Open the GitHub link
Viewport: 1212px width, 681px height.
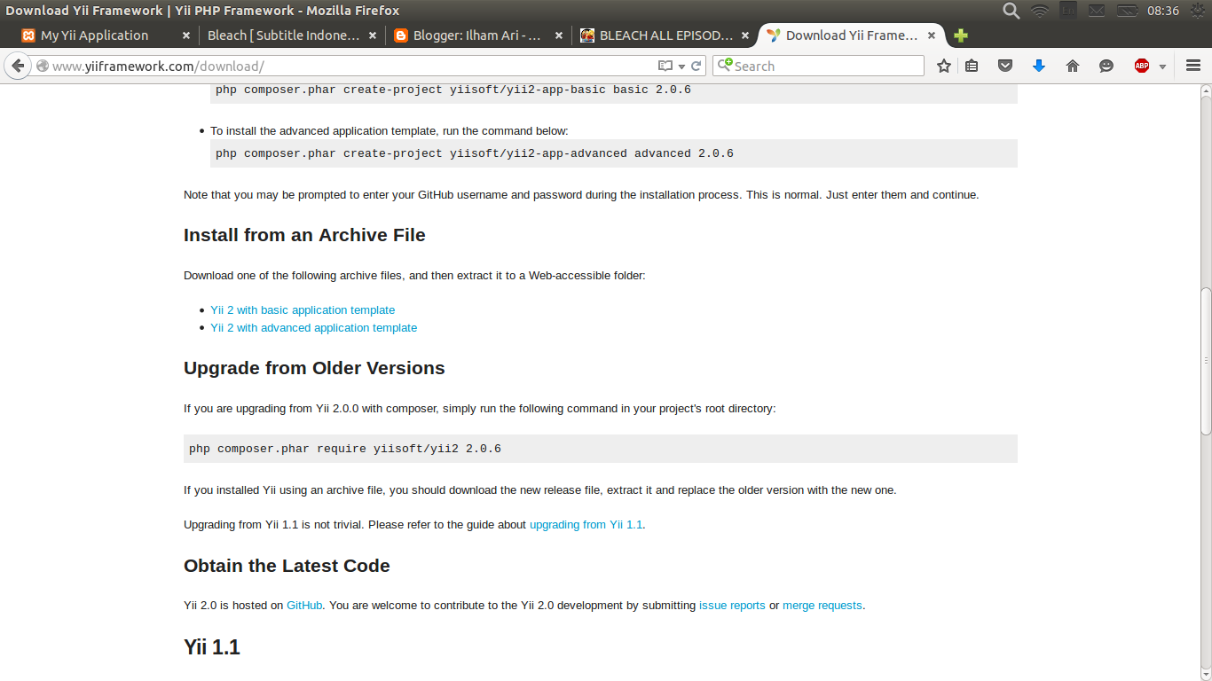pyautogui.click(x=304, y=606)
